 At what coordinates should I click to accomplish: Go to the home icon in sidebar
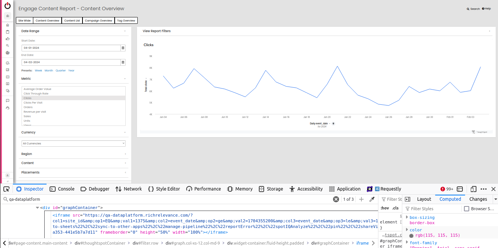(x=8, y=25)
